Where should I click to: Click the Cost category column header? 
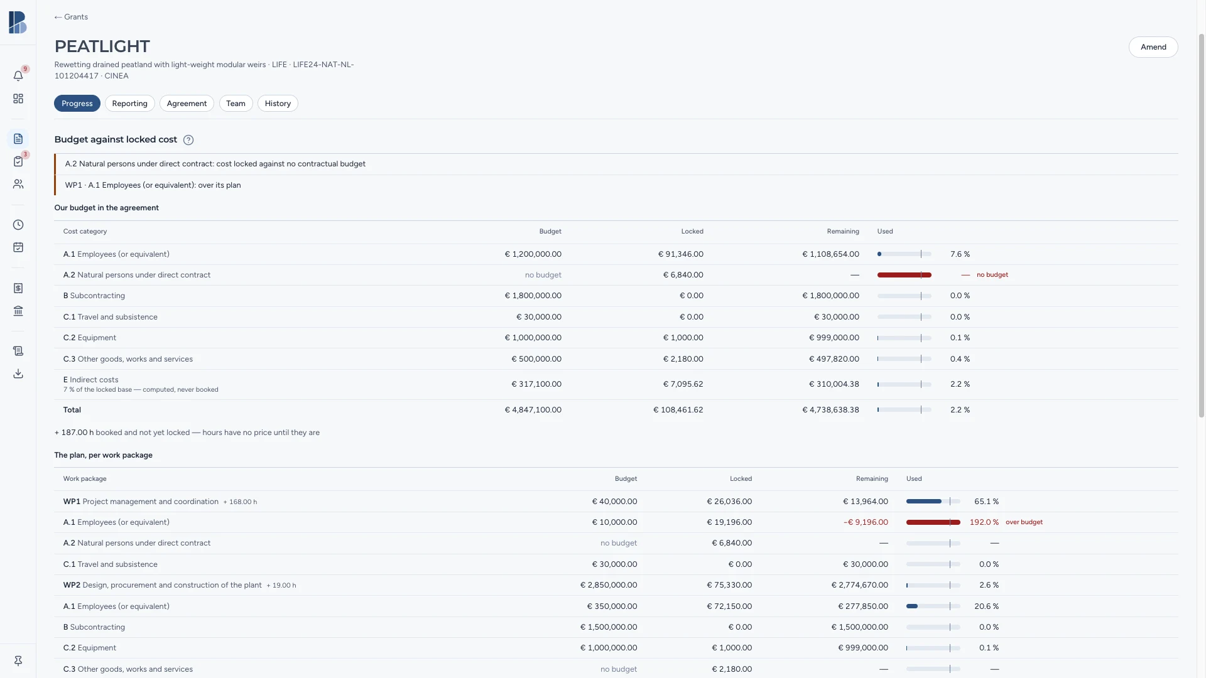tap(85, 232)
